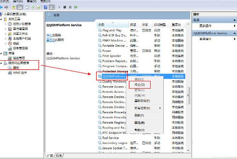Expand the 事件查看器 tree node

coord(6,29)
